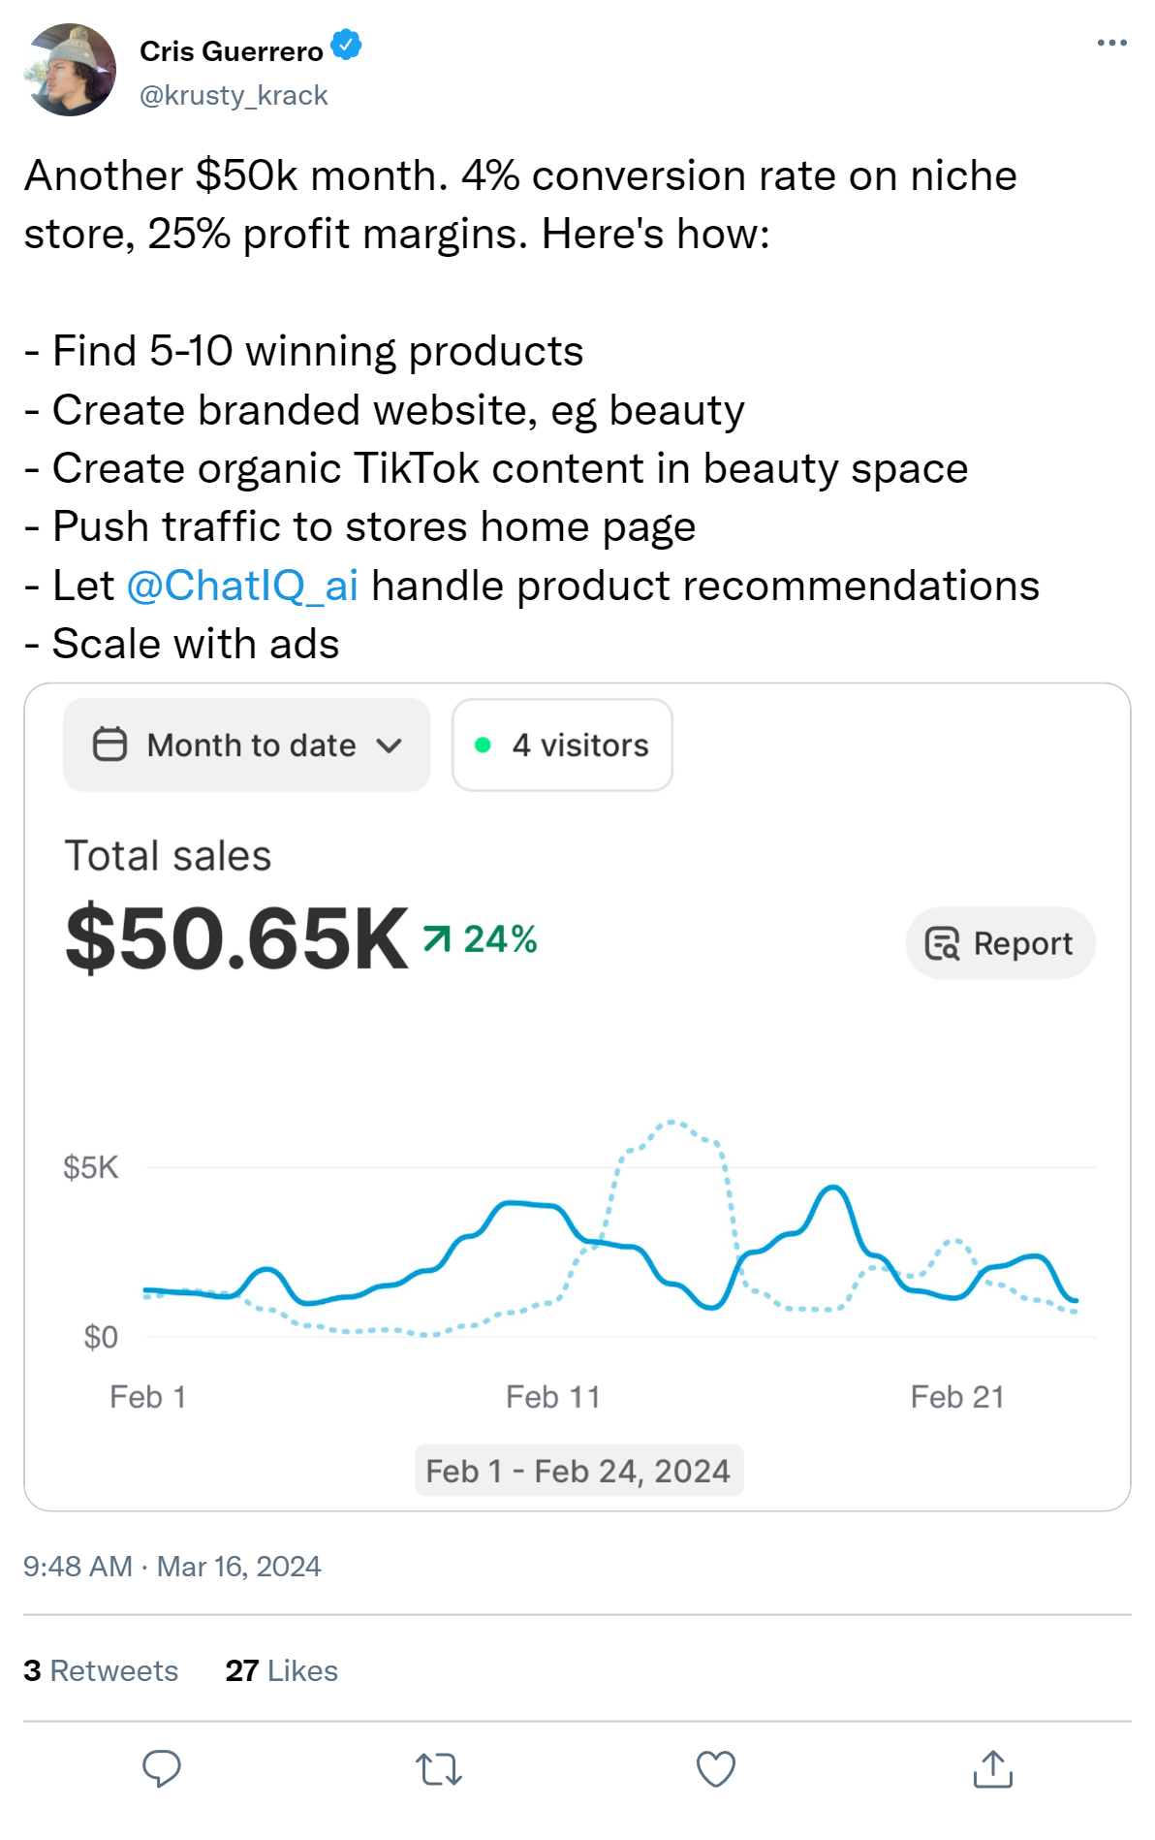View the 27 Likes list
1155x1840 pixels.
click(281, 1670)
